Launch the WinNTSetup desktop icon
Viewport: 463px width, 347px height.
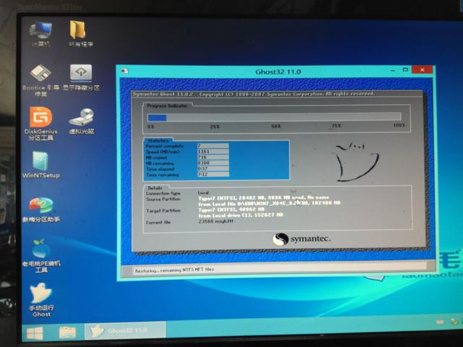(41, 165)
